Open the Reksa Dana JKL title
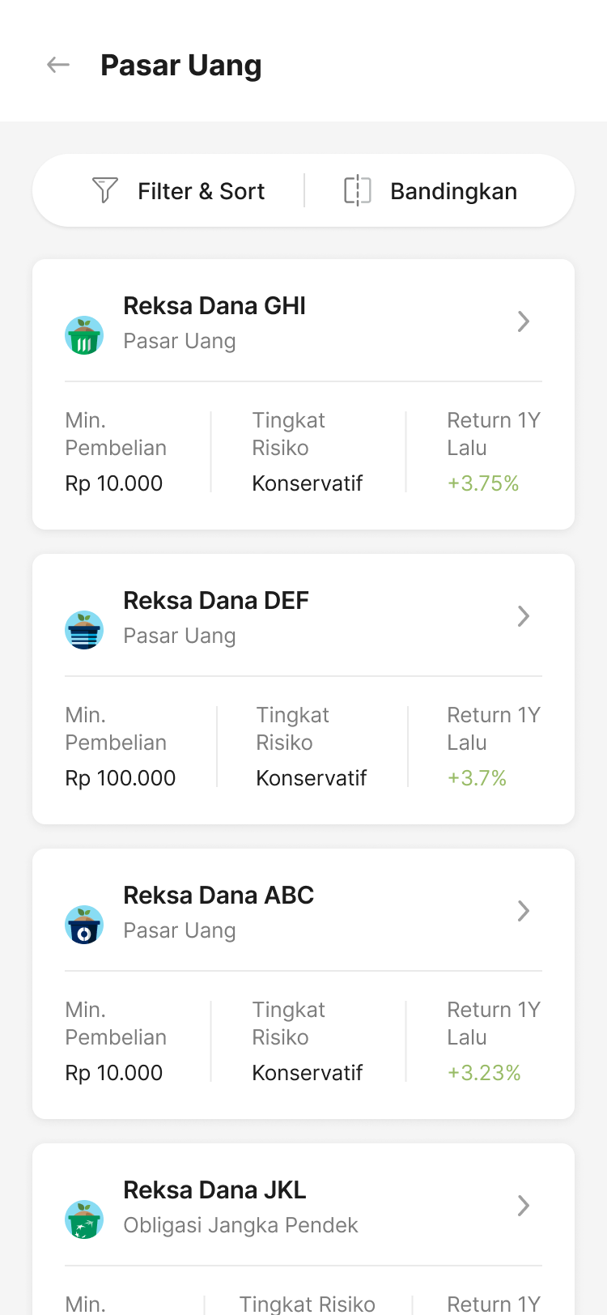This screenshot has height=1315, width=607. pyautogui.click(x=214, y=1190)
